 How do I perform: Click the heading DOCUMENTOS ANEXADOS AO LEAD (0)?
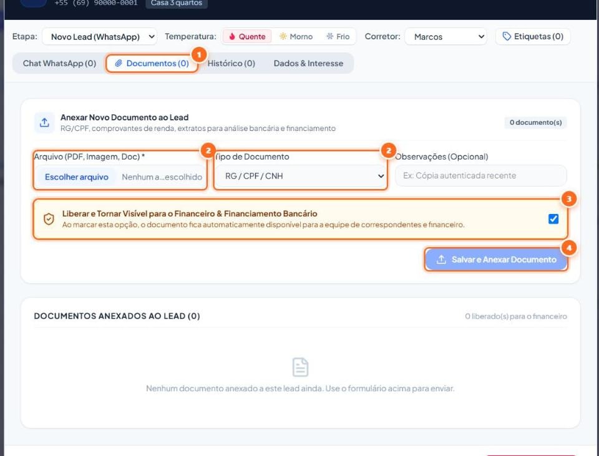117,316
